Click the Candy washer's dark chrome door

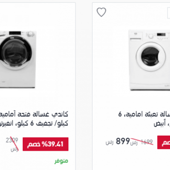16,53
